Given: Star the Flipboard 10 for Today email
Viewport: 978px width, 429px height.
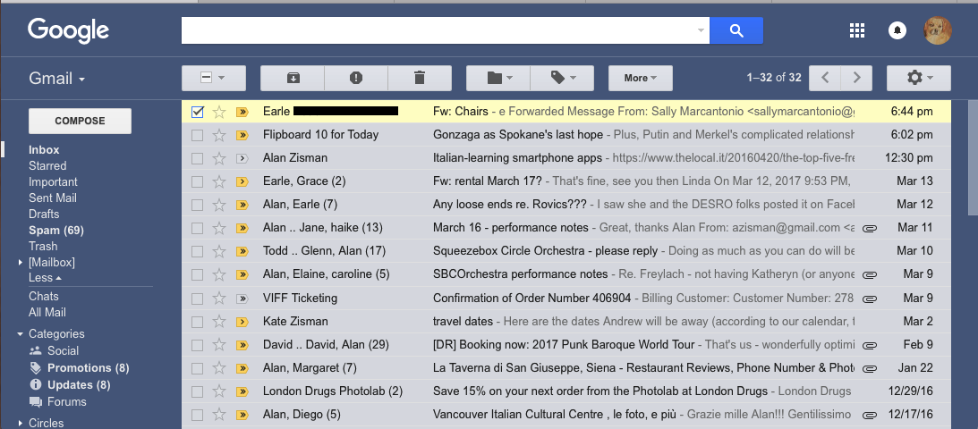Looking at the screenshot, I should (219, 135).
